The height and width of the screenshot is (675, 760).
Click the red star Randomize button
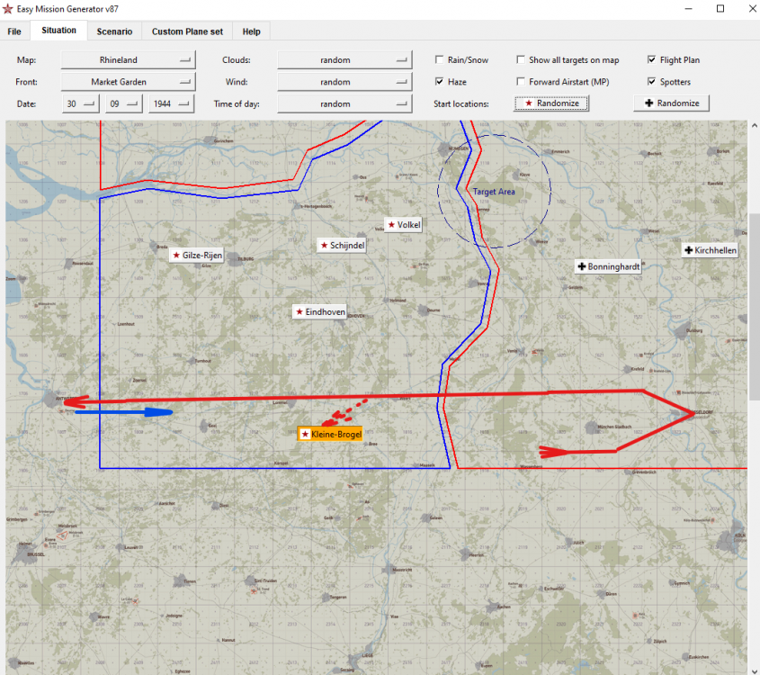[x=551, y=103]
